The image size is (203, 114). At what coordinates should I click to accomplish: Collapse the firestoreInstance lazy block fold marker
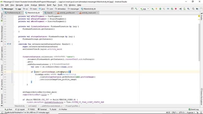[x=13, y=27]
